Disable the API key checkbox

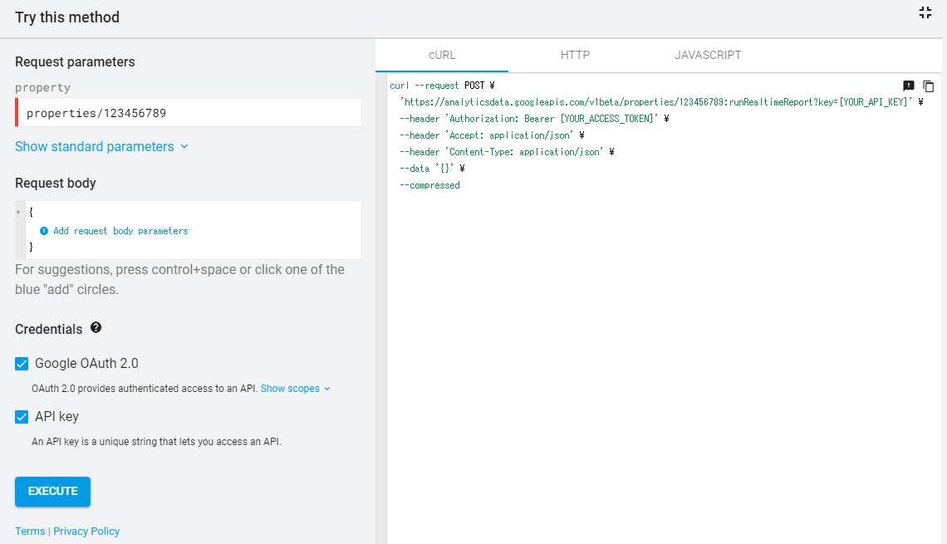pyautogui.click(x=22, y=416)
